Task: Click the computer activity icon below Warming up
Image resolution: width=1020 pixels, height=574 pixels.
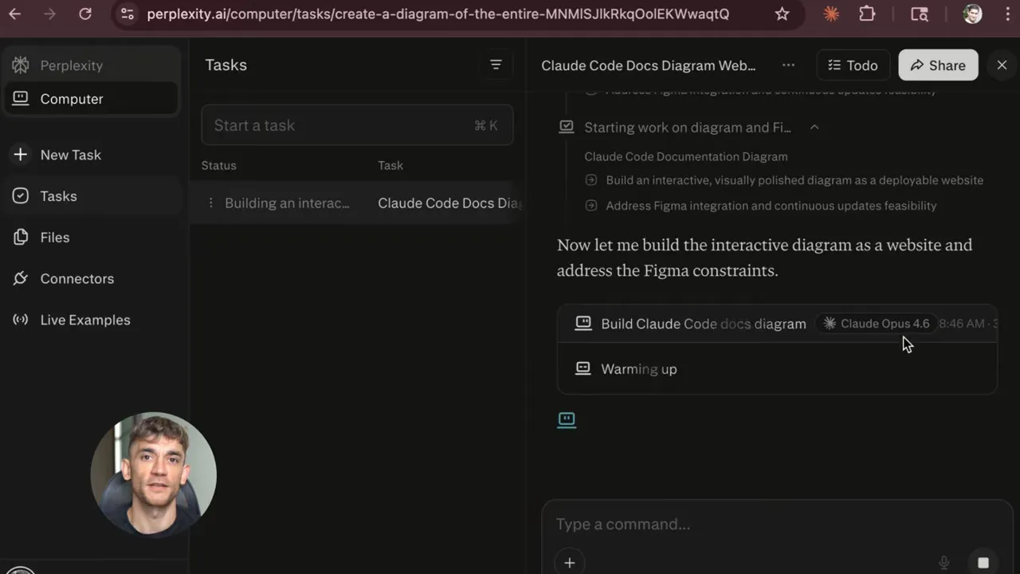Action: click(567, 419)
